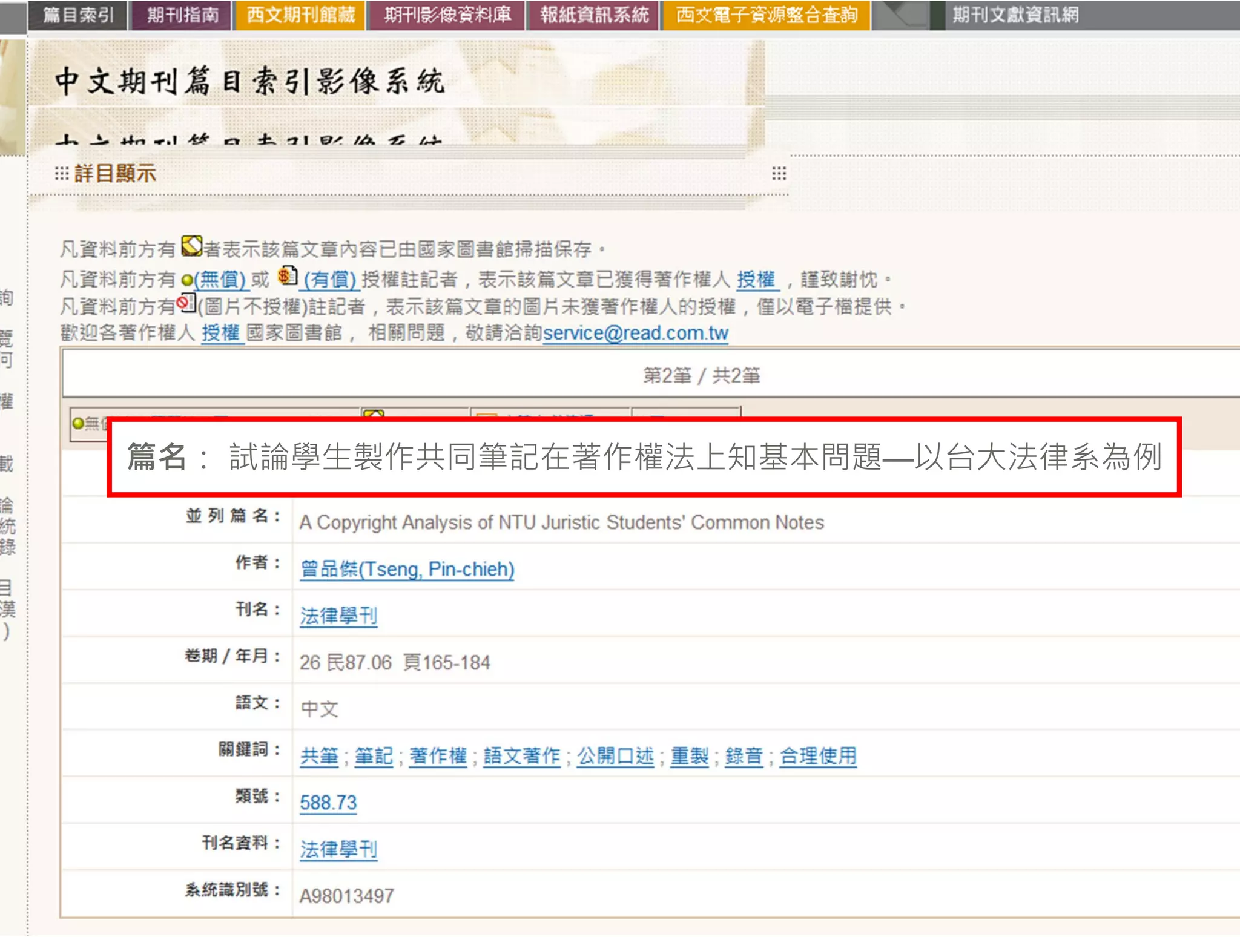1240x937 pixels.
Task: Open author link 曾品傑(Tseng, Pin-chieh)
Action: tap(407, 569)
